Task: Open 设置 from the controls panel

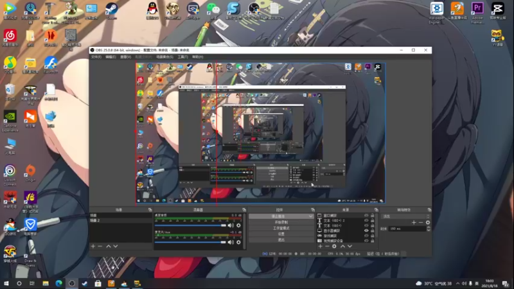Action: pos(281,234)
